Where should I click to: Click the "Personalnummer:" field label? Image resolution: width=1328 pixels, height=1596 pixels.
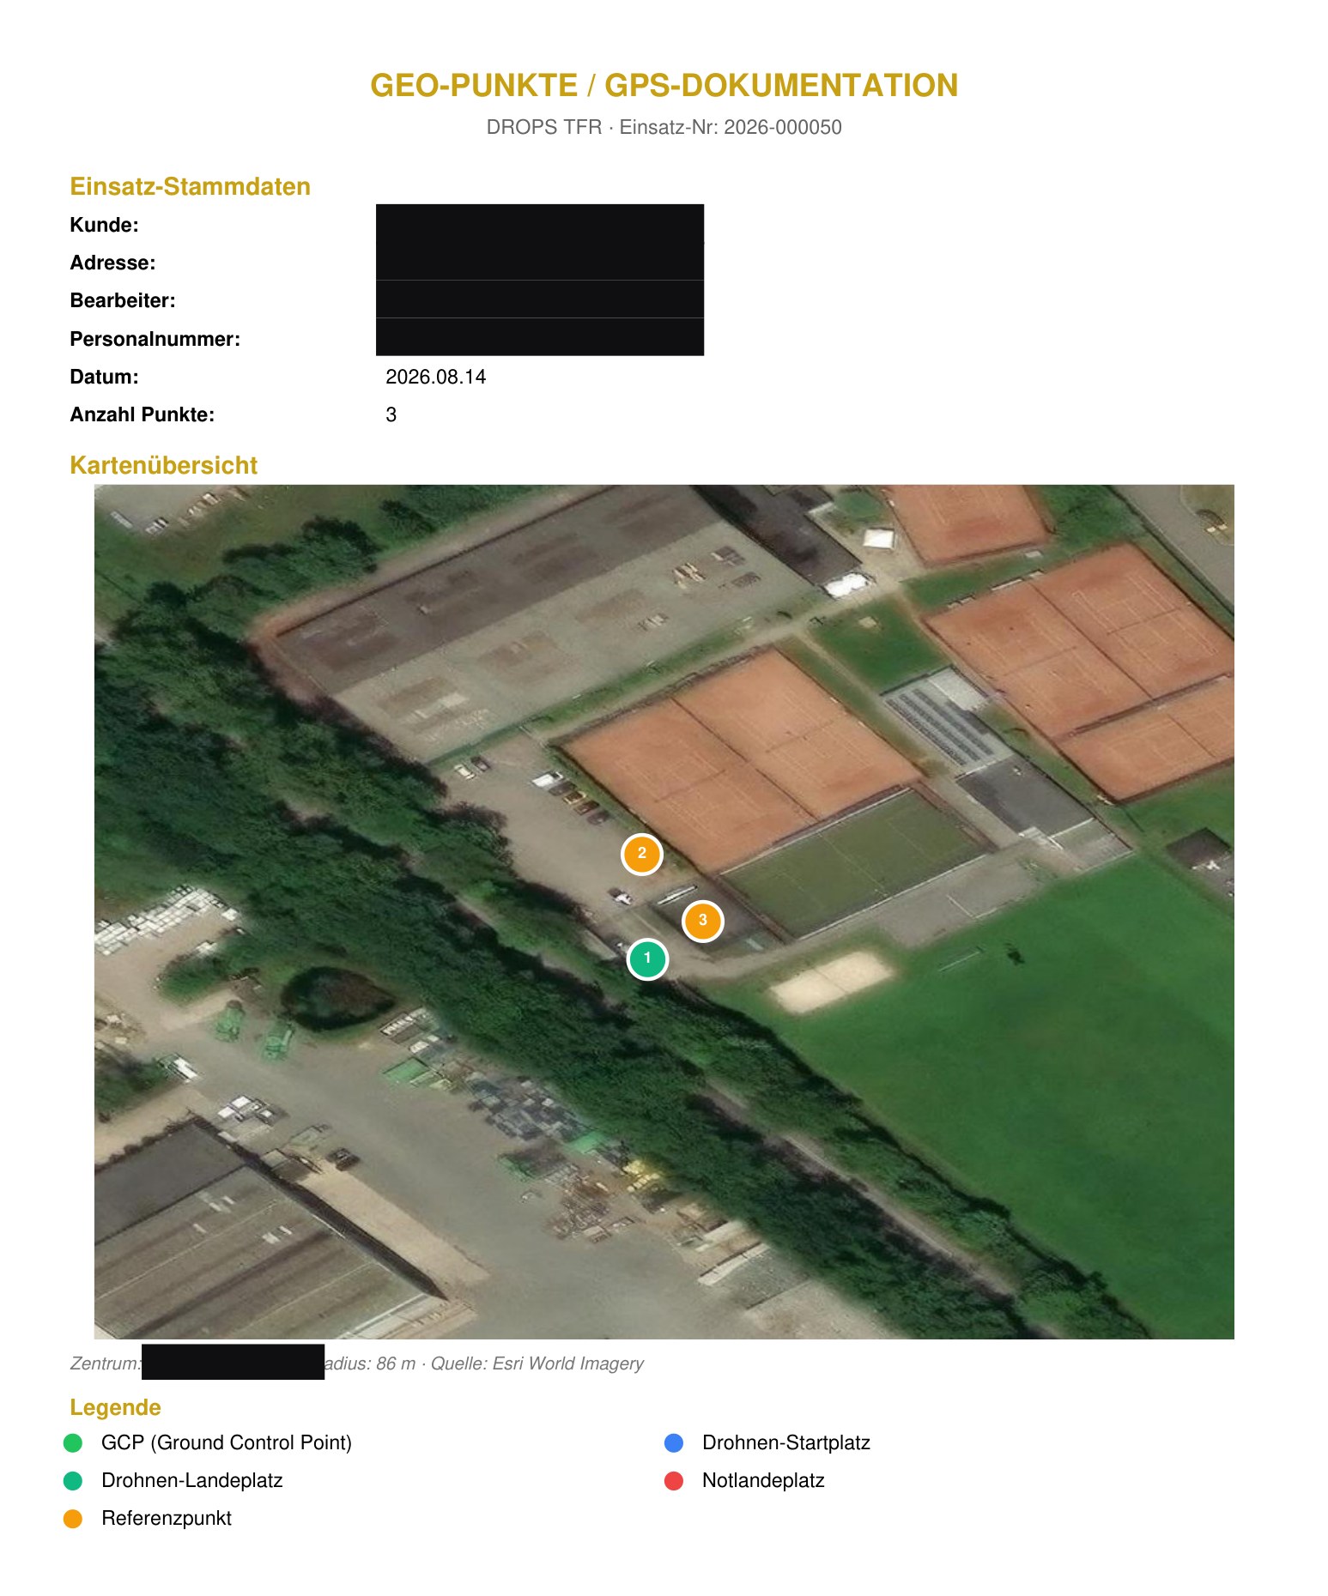point(155,339)
